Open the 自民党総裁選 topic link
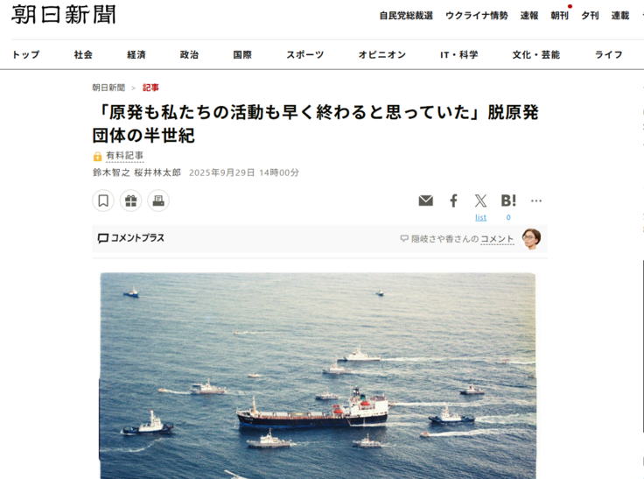This screenshot has width=644, height=479. coord(406,16)
